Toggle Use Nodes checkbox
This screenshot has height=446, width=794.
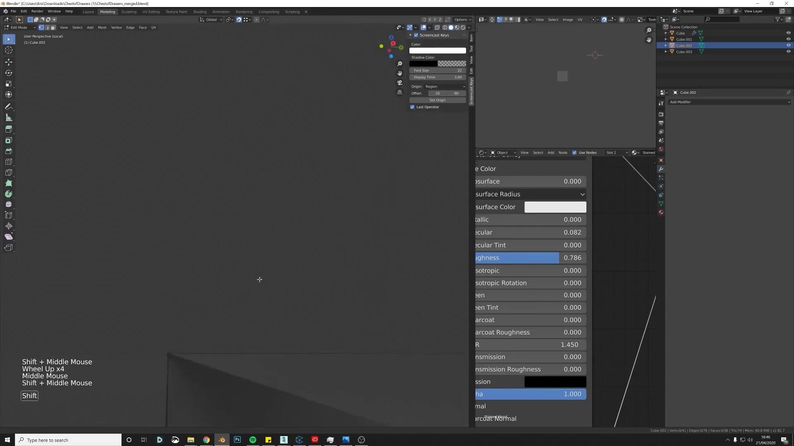pos(574,153)
